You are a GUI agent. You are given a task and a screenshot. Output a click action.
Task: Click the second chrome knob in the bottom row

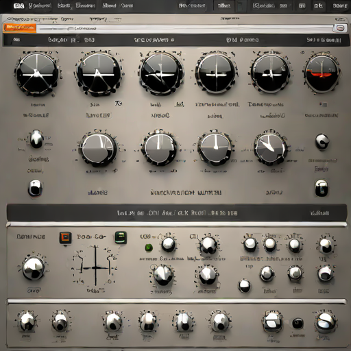[60, 322]
